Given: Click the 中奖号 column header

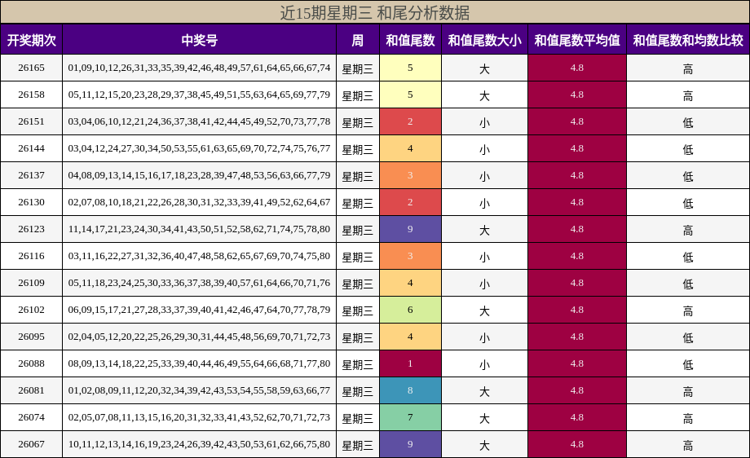Looking at the screenshot, I should pyautogui.click(x=200, y=40).
